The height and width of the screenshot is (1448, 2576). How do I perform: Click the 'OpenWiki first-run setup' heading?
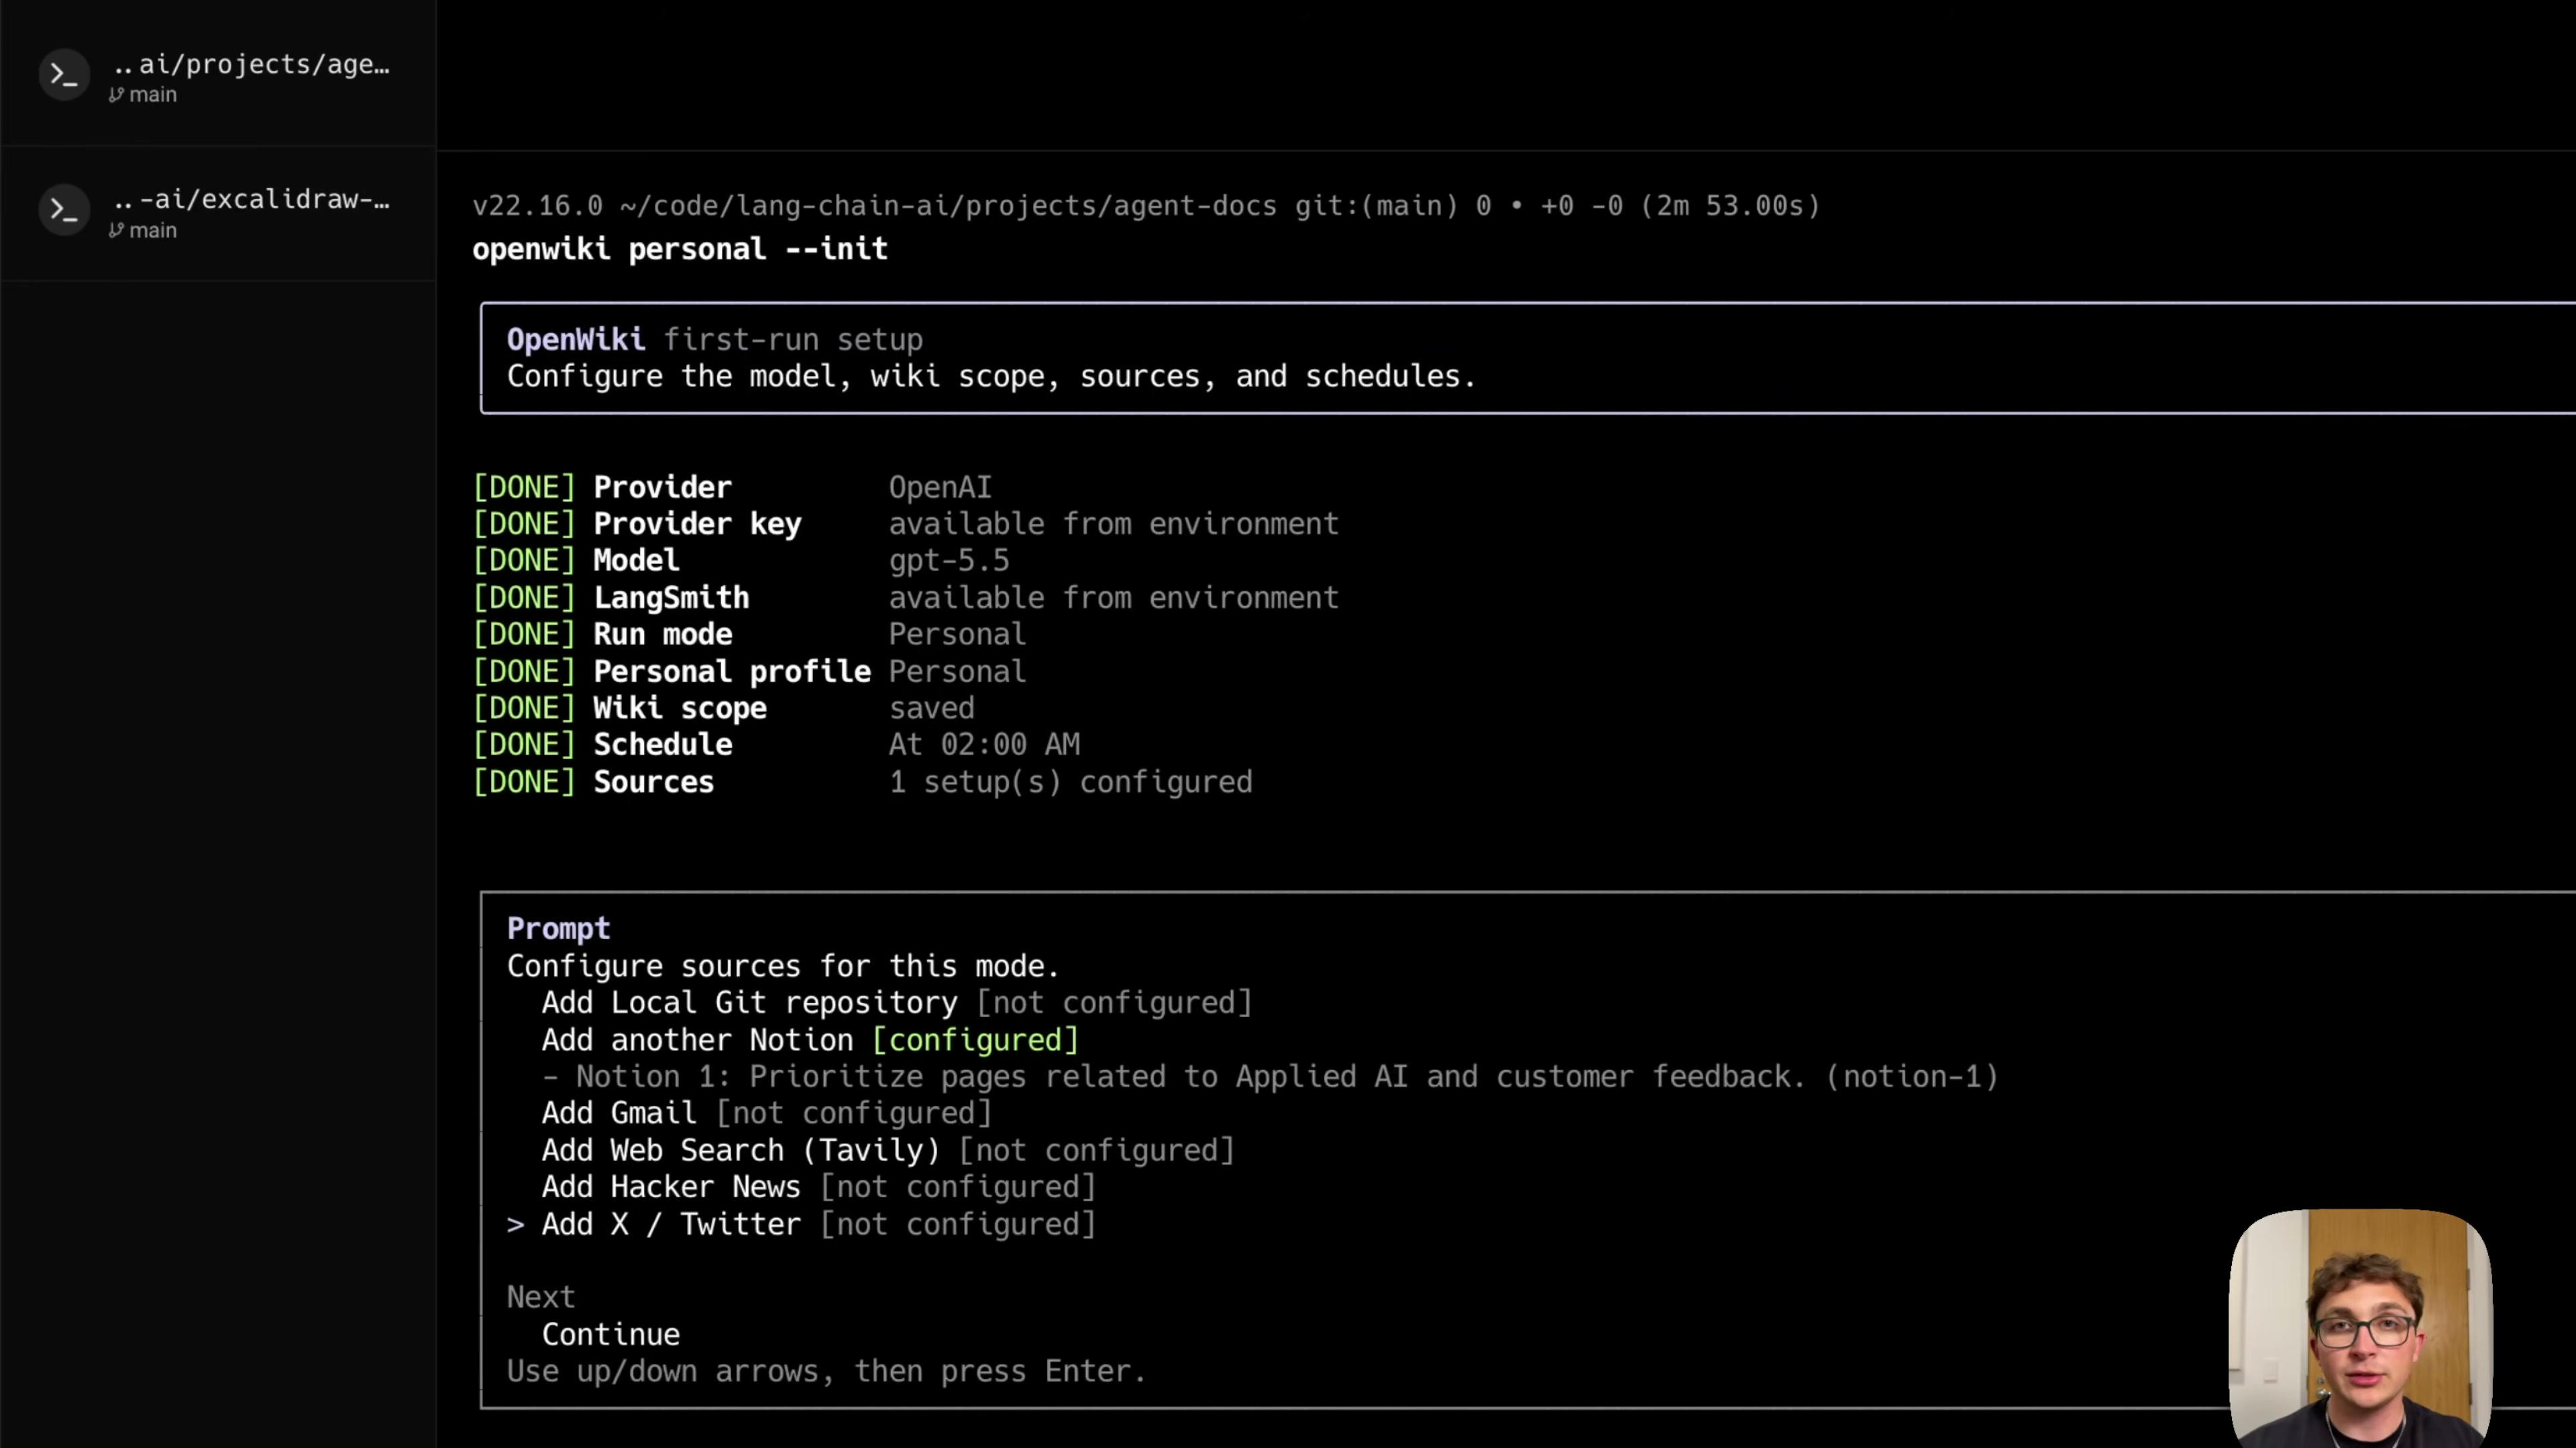point(714,340)
